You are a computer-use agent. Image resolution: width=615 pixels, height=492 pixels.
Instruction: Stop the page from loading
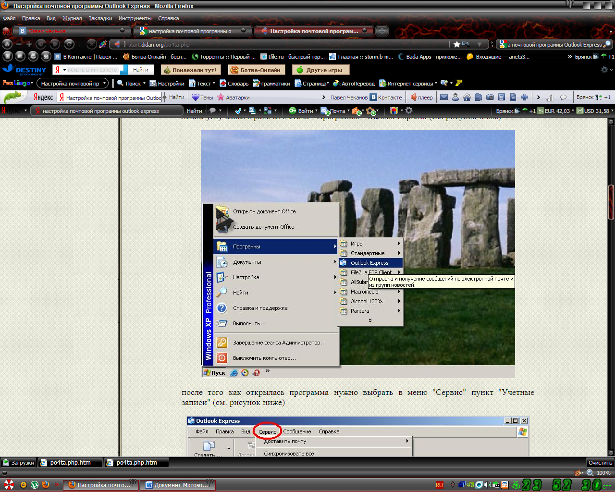(91, 44)
